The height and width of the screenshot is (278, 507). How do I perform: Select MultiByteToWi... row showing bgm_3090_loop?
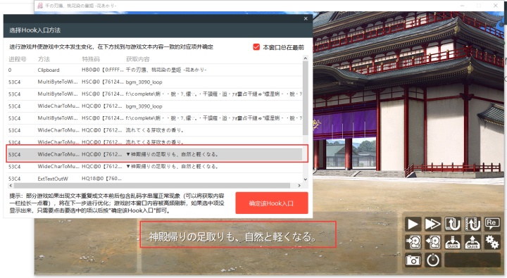155,82
